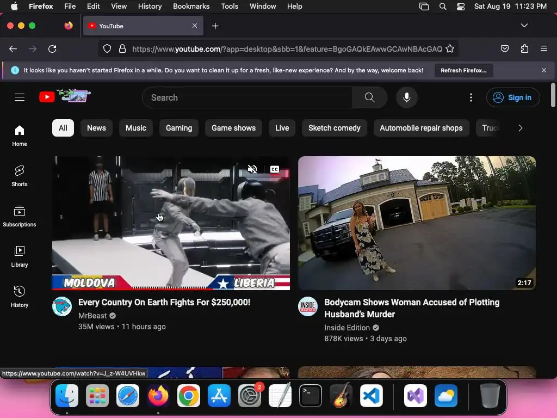Click the Firefox URL address bar

pos(287,48)
